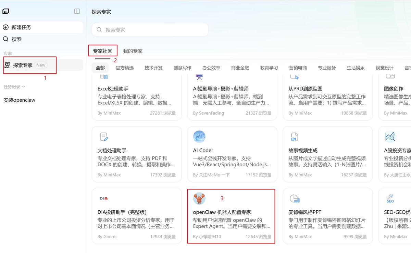
Task: Click the 12645 浏览量 view count
Action: pos(259,237)
